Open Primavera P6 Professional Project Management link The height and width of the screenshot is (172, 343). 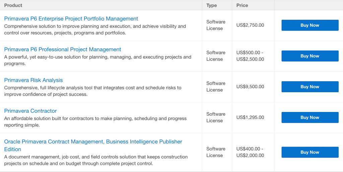pyautogui.click(x=63, y=49)
